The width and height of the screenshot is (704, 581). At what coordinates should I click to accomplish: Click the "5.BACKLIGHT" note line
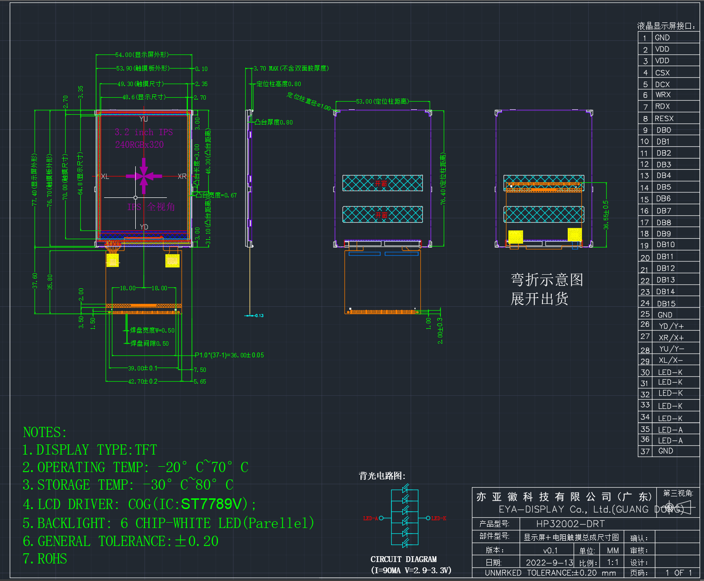click(168, 523)
